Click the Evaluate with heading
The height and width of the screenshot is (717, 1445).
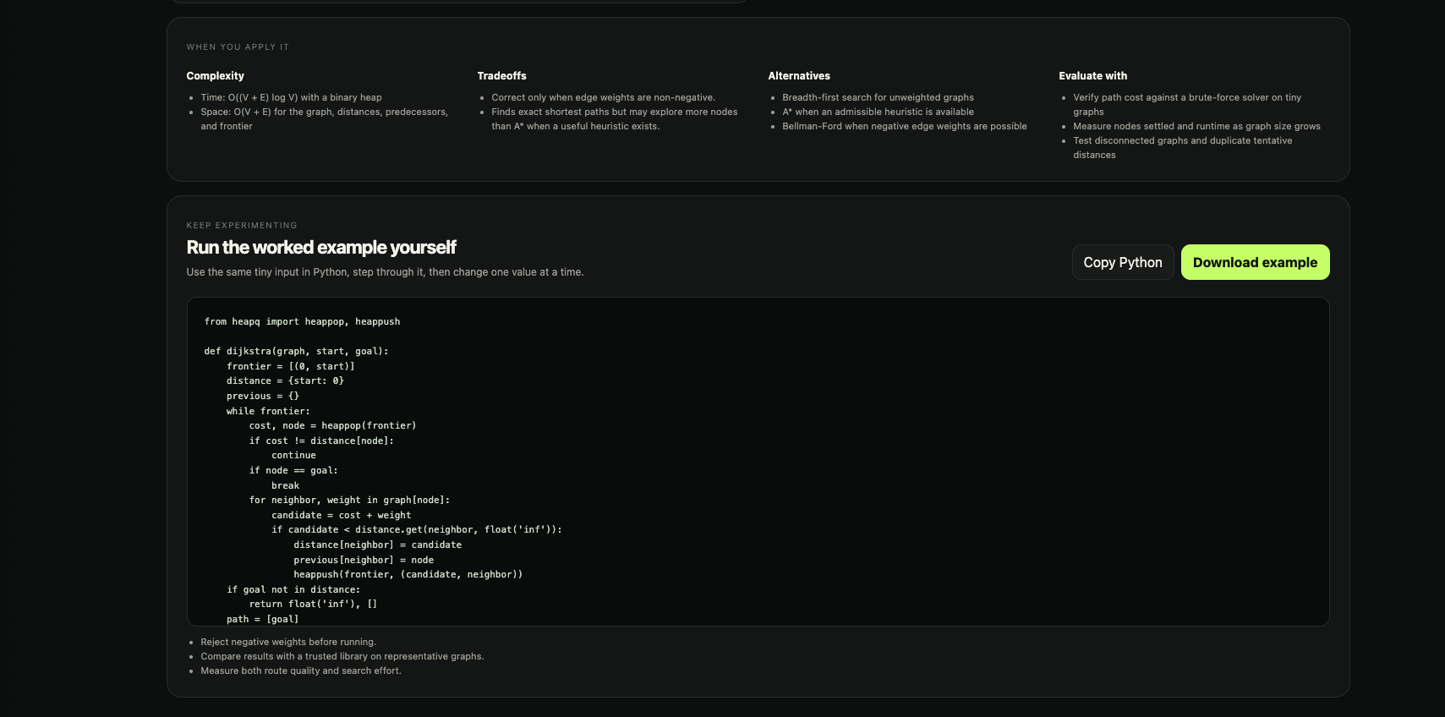click(x=1093, y=76)
